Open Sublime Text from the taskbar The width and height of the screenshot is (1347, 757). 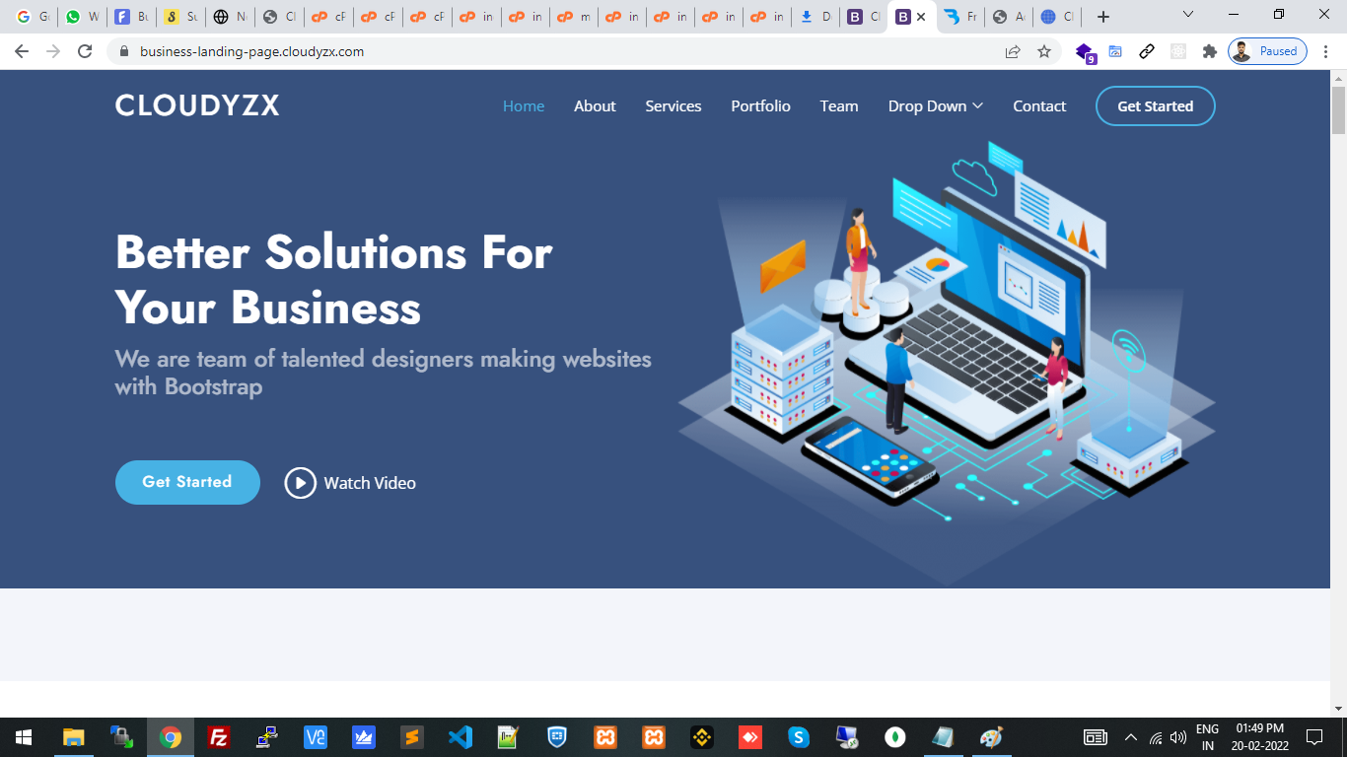tap(412, 737)
